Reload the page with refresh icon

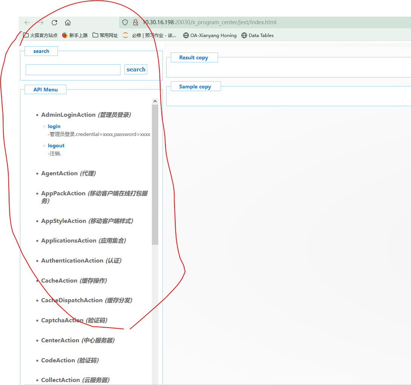54,23
